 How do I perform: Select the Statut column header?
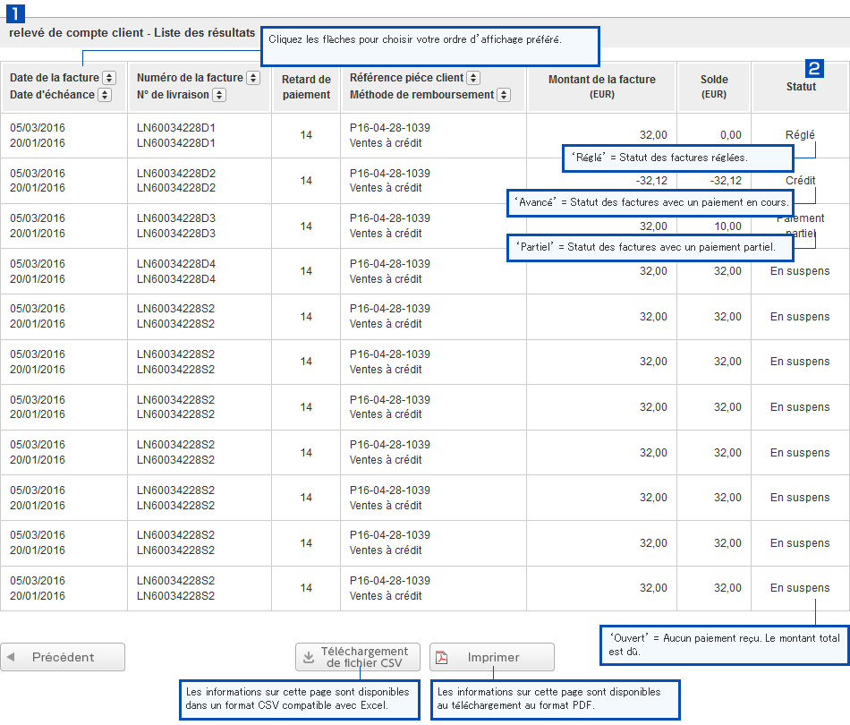pyautogui.click(x=801, y=87)
